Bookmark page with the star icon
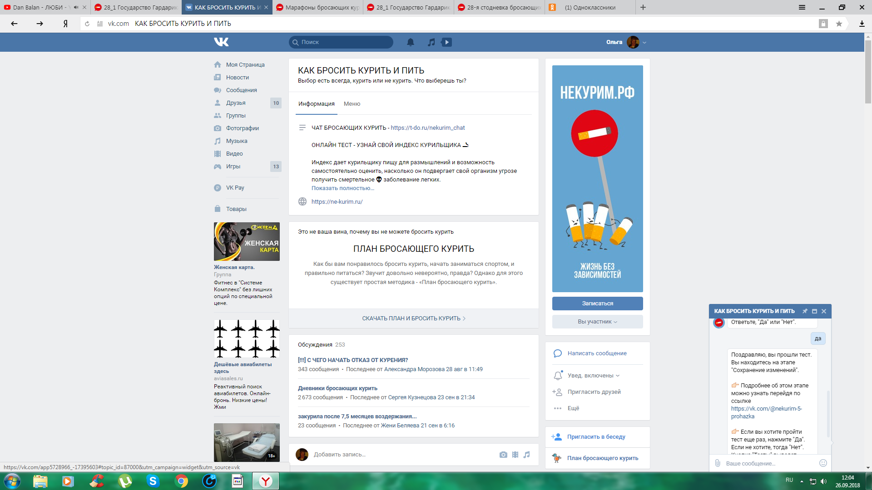The width and height of the screenshot is (872, 490). coord(839,24)
